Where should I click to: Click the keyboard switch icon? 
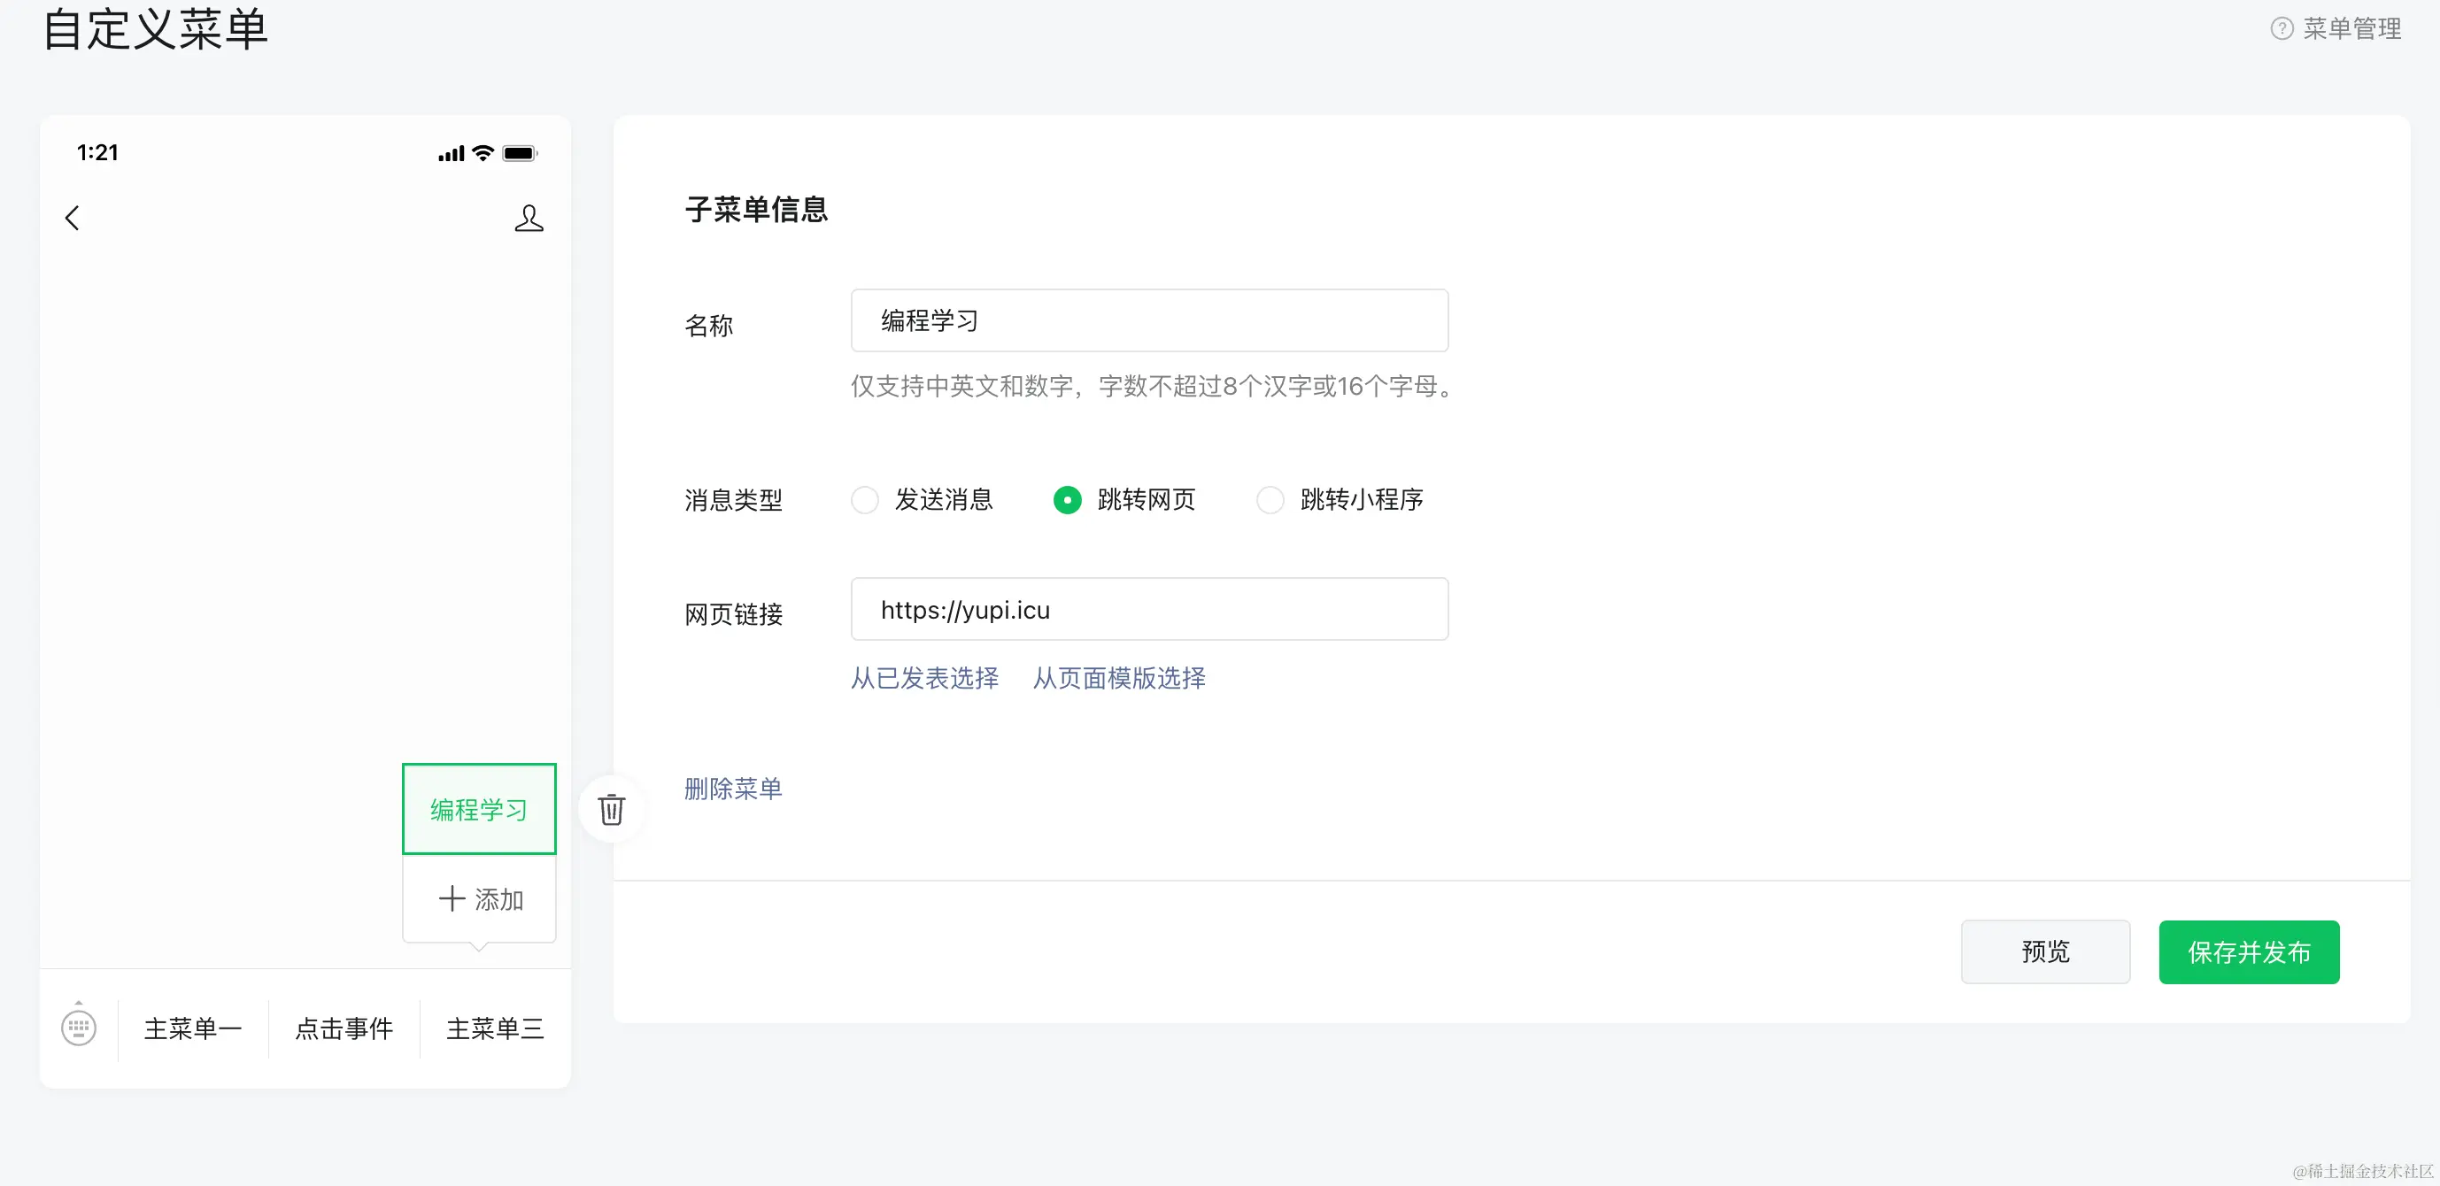79,1027
